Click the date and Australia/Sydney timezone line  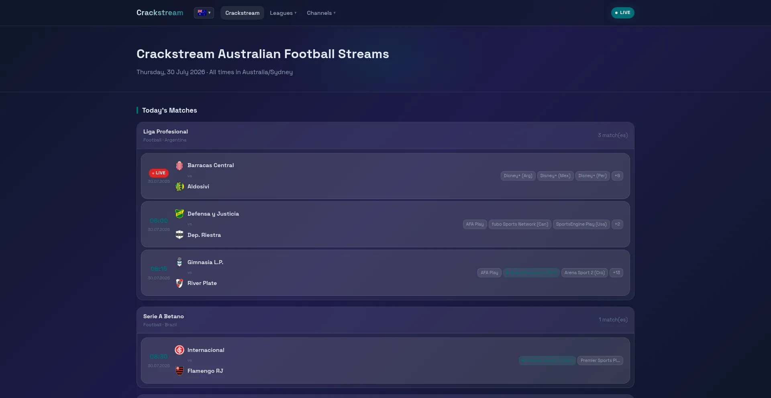click(x=214, y=72)
